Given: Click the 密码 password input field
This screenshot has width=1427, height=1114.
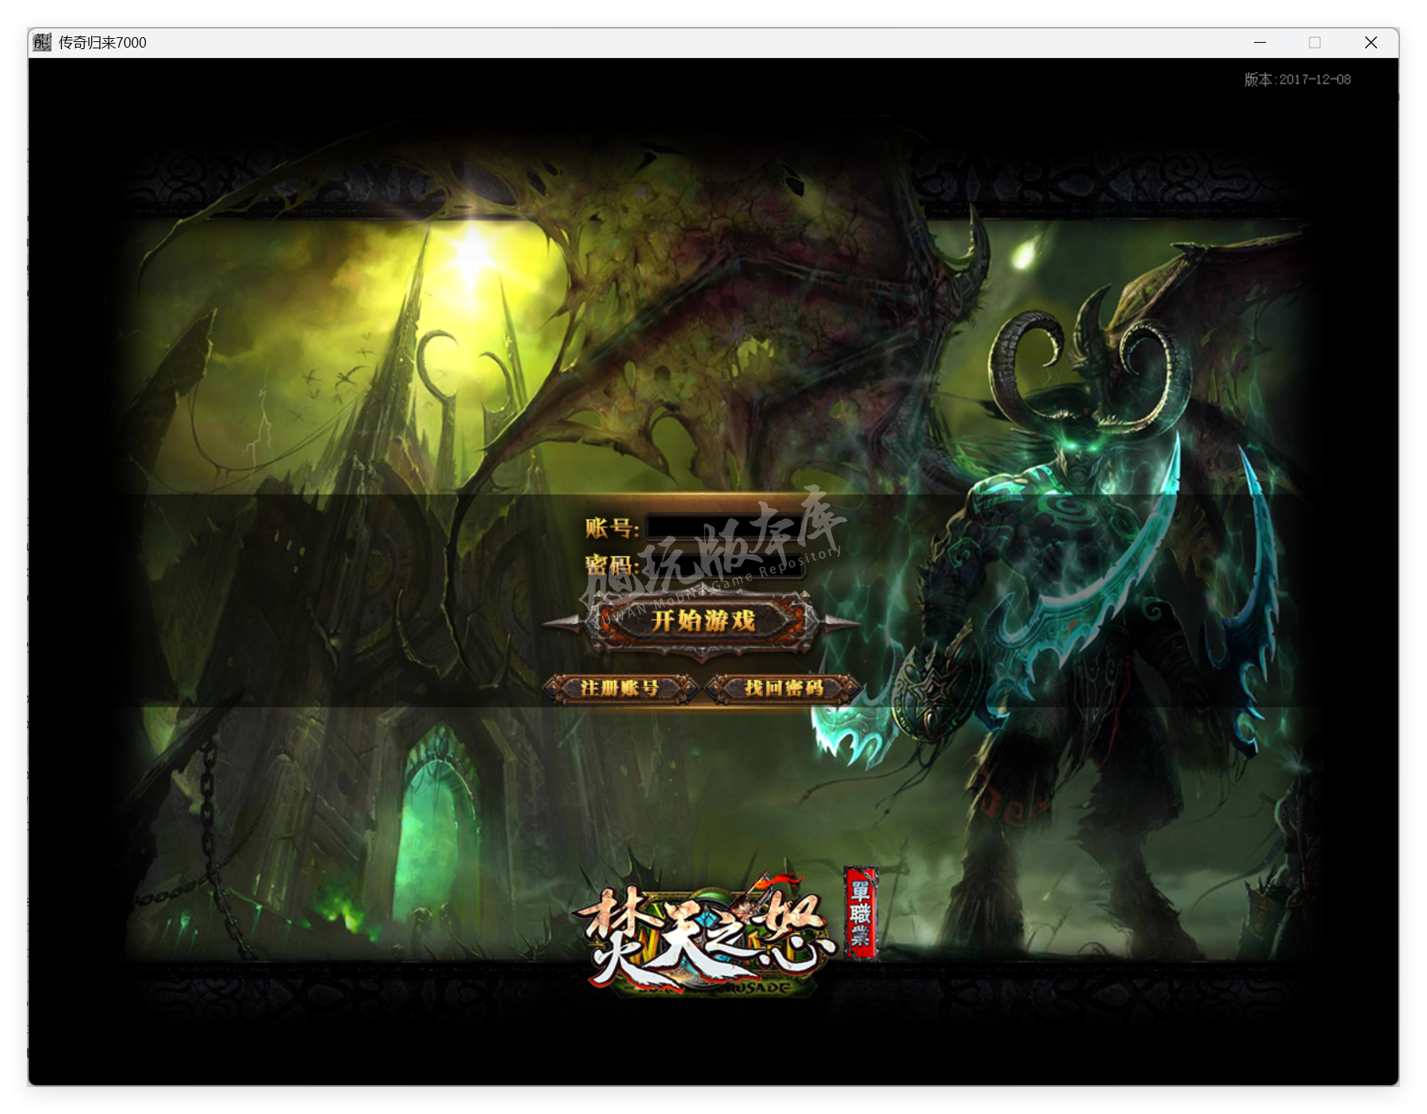Looking at the screenshot, I should [726, 565].
